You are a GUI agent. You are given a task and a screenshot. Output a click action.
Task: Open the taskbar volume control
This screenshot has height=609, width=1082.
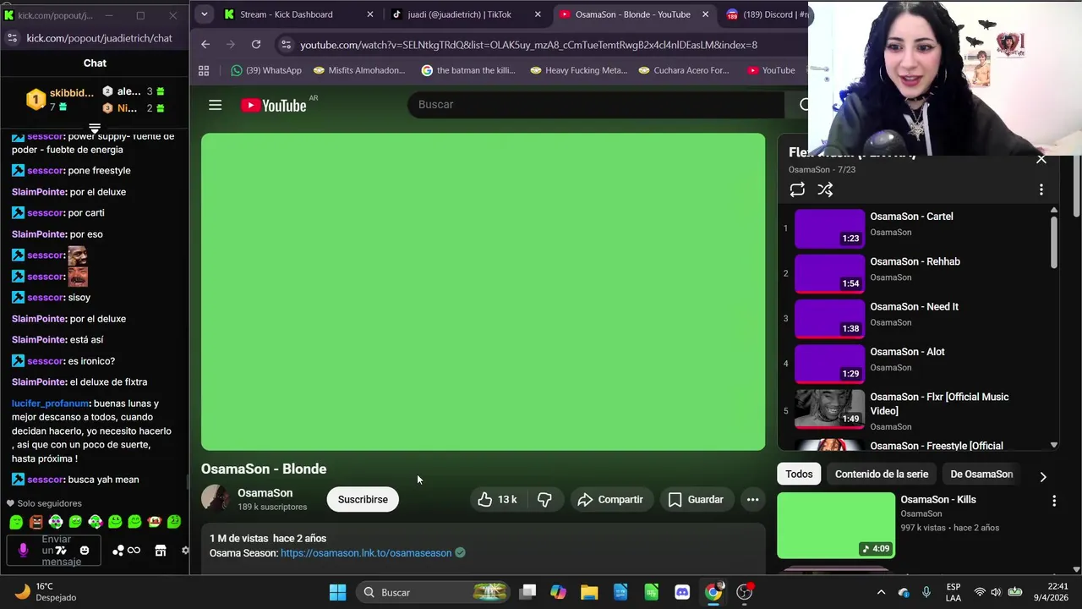coord(996,592)
